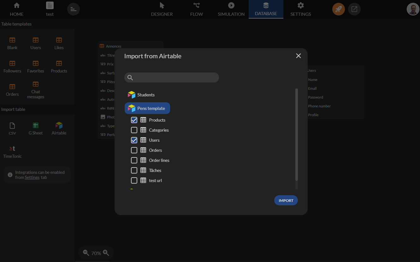The height and width of the screenshot is (262, 420).
Task: Select the Blank table template
Action: [12, 43]
